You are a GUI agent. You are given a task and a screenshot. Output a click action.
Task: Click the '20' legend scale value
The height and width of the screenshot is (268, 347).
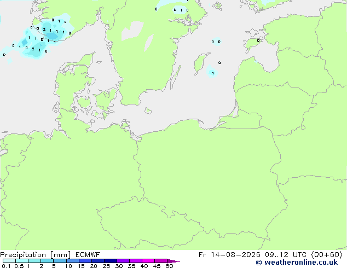click(x=94, y=266)
